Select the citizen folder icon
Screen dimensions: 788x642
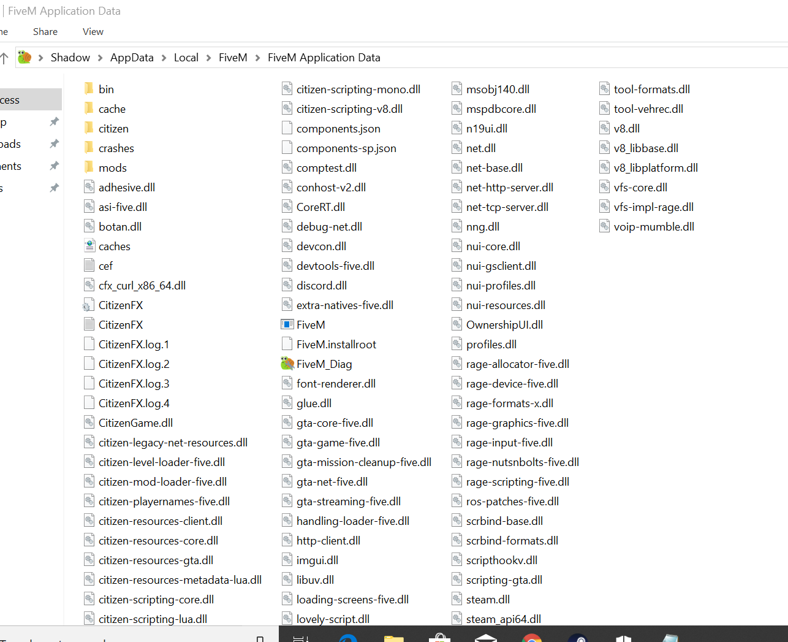89,128
